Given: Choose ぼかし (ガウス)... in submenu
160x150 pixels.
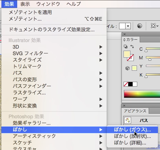Looking at the screenshot, I should tap(132, 130).
